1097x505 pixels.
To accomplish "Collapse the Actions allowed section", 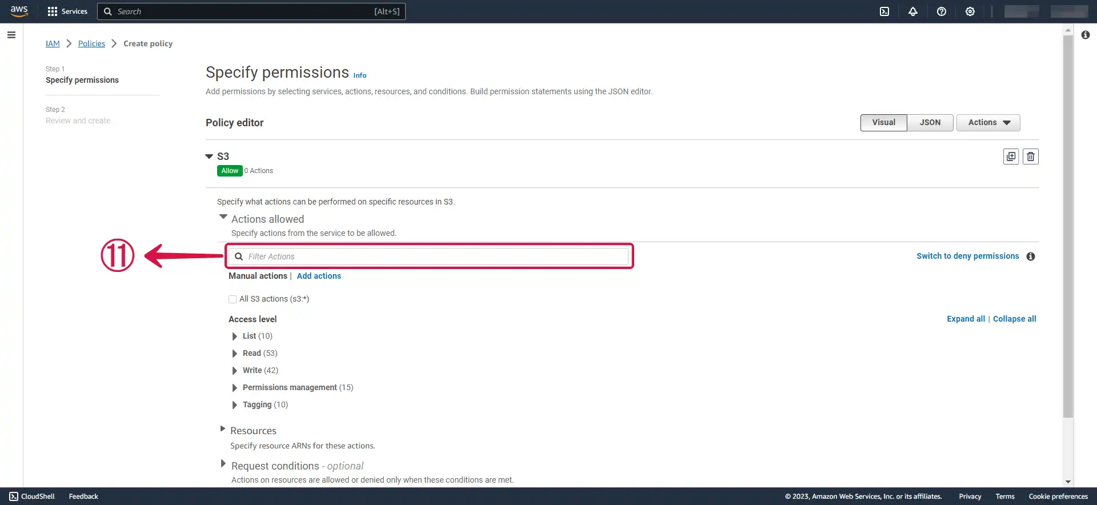I will [223, 217].
